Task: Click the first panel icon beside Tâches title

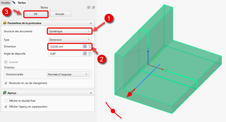Action: tap(88, 8)
